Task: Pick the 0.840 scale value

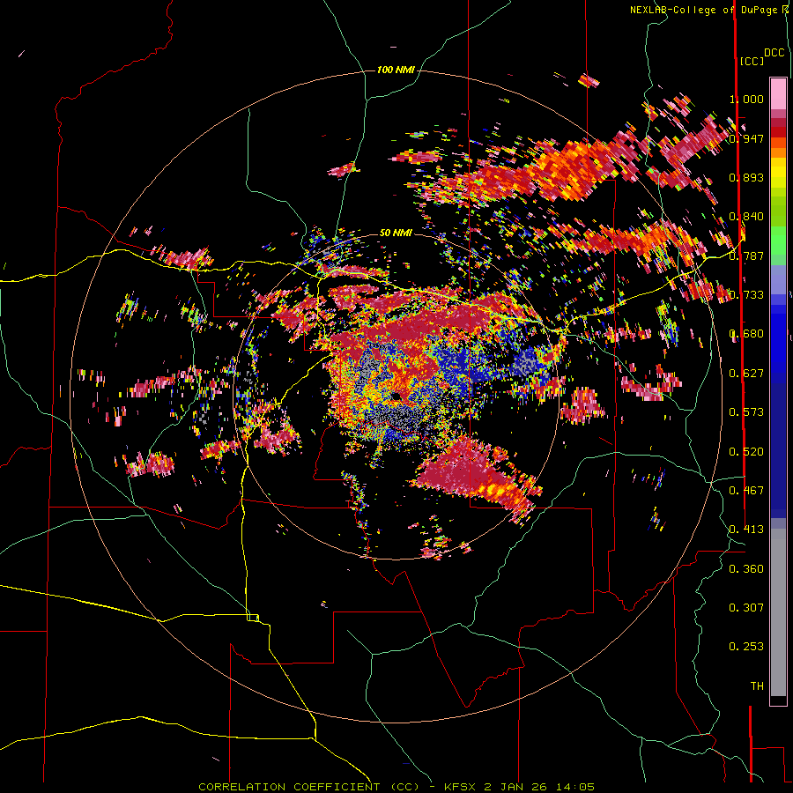Action: coord(746,216)
